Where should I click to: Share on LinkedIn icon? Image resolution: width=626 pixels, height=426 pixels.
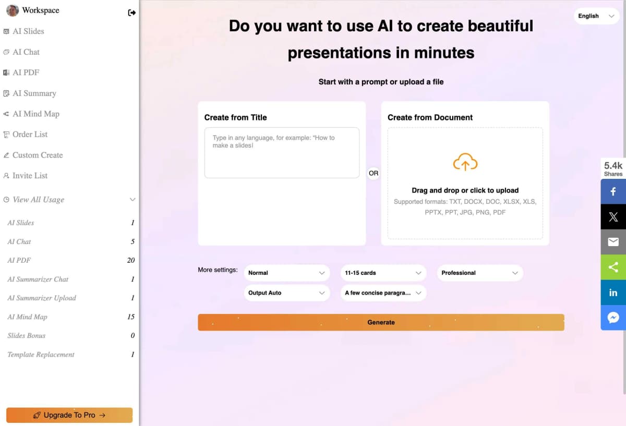pos(613,293)
